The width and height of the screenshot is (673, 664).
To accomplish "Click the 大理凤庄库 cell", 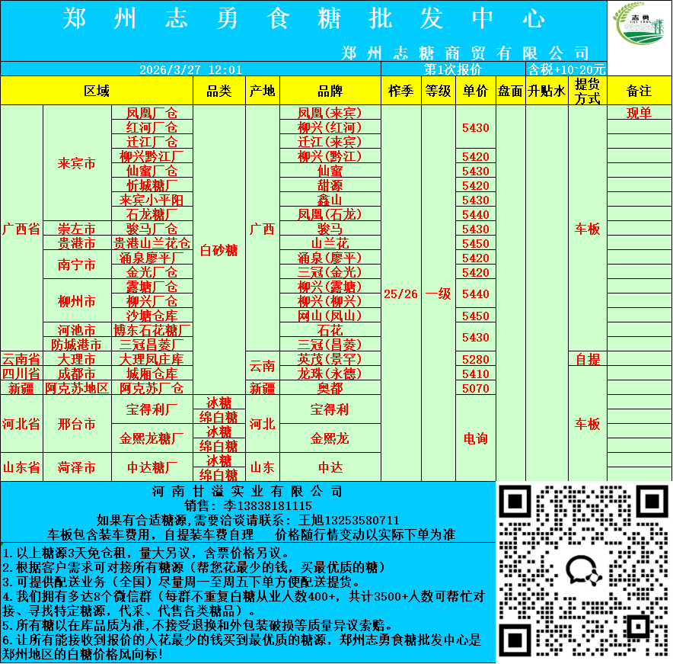I will click(152, 359).
